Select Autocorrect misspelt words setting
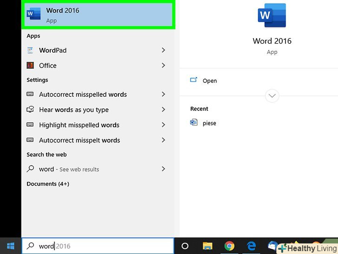This screenshot has height=254, width=338. 98,140
